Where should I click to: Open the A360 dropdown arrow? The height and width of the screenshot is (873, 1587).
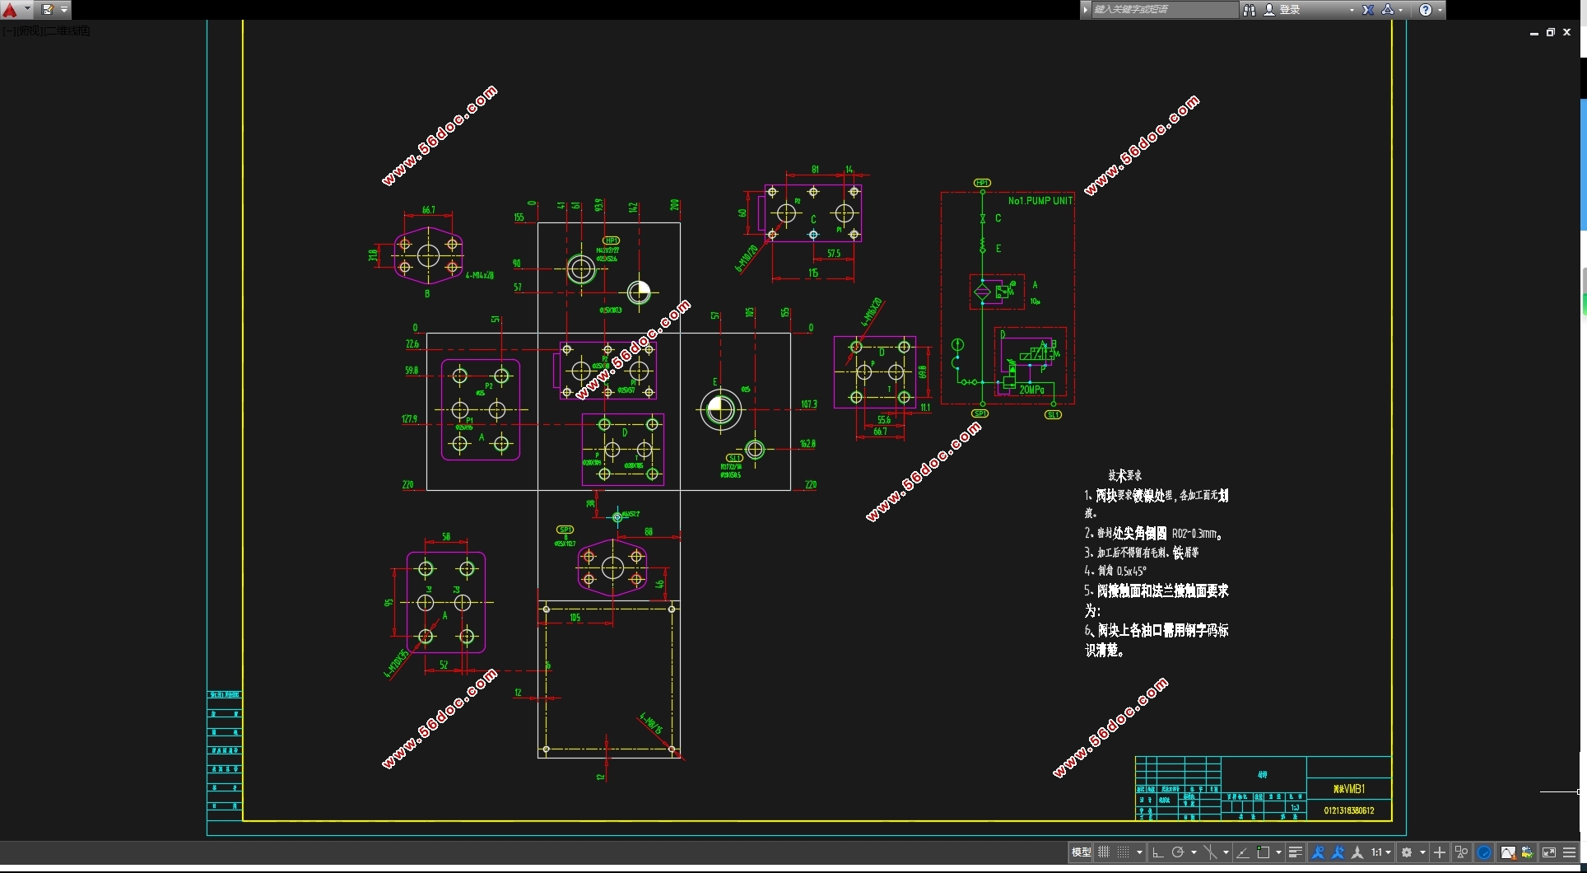(x=1400, y=10)
